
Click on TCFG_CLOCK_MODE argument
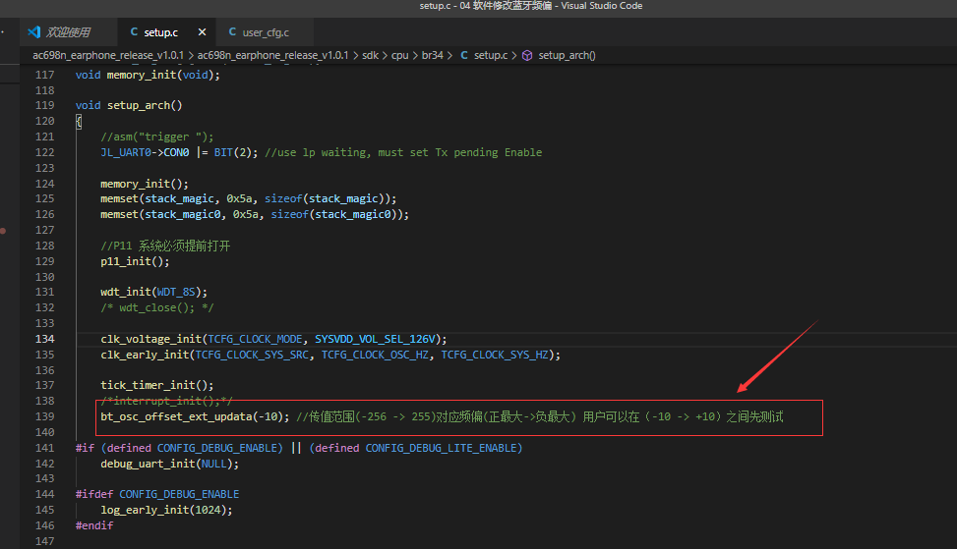tap(255, 339)
